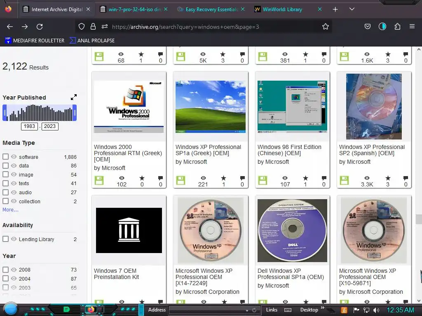The width and height of the screenshot is (422, 316).
Task: Reload the archive.org page
Action: tap(40, 27)
